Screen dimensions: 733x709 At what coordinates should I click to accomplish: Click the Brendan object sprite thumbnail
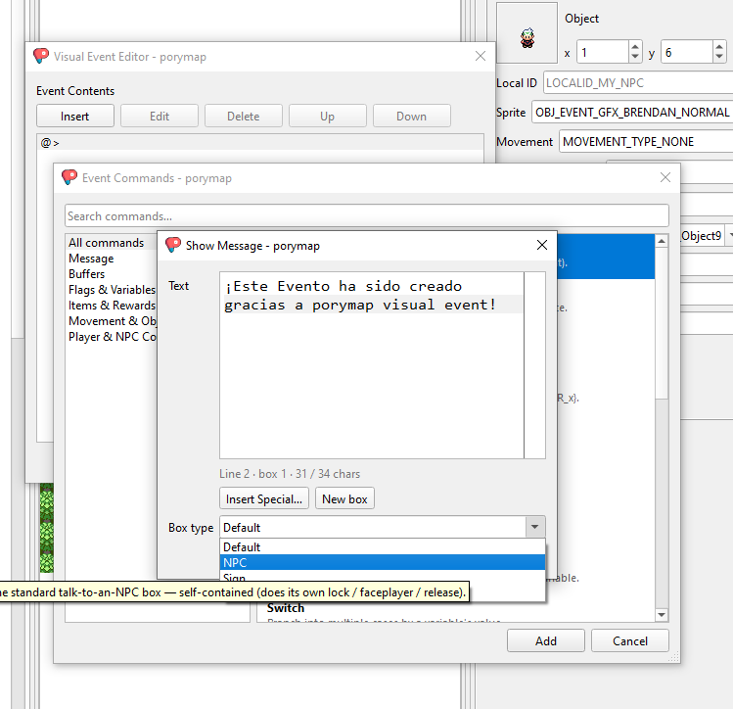click(527, 33)
